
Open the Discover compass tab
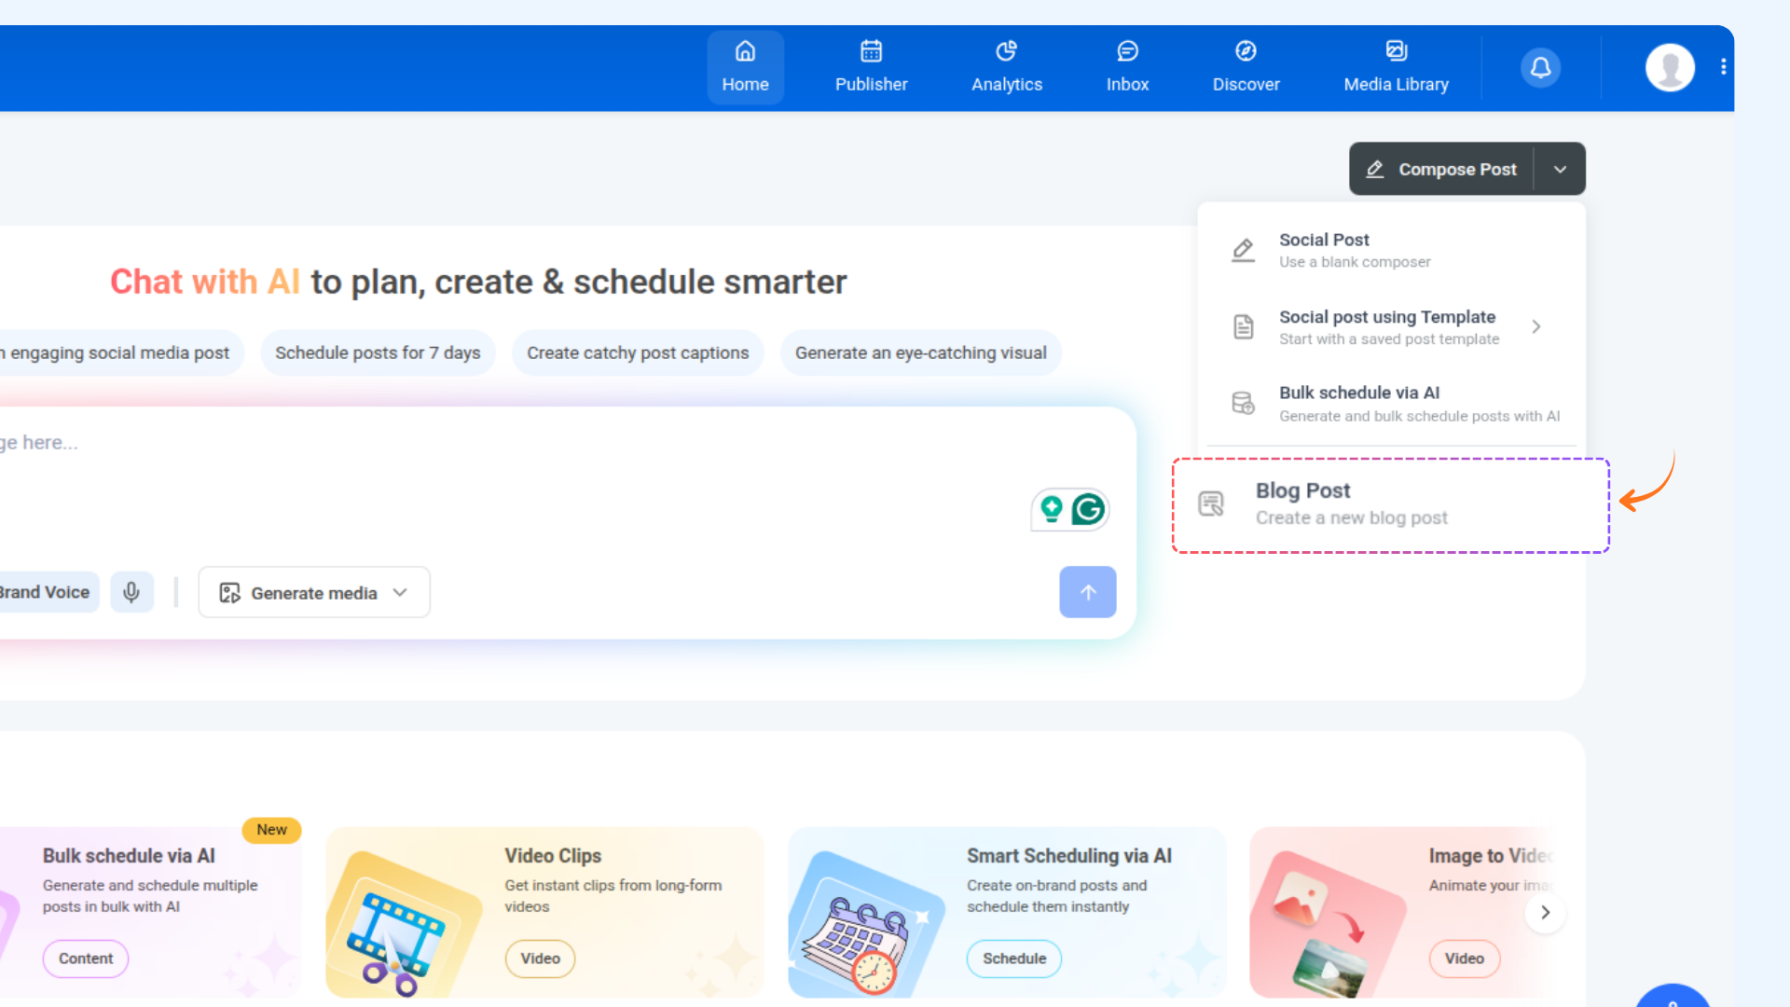click(1246, 67)
